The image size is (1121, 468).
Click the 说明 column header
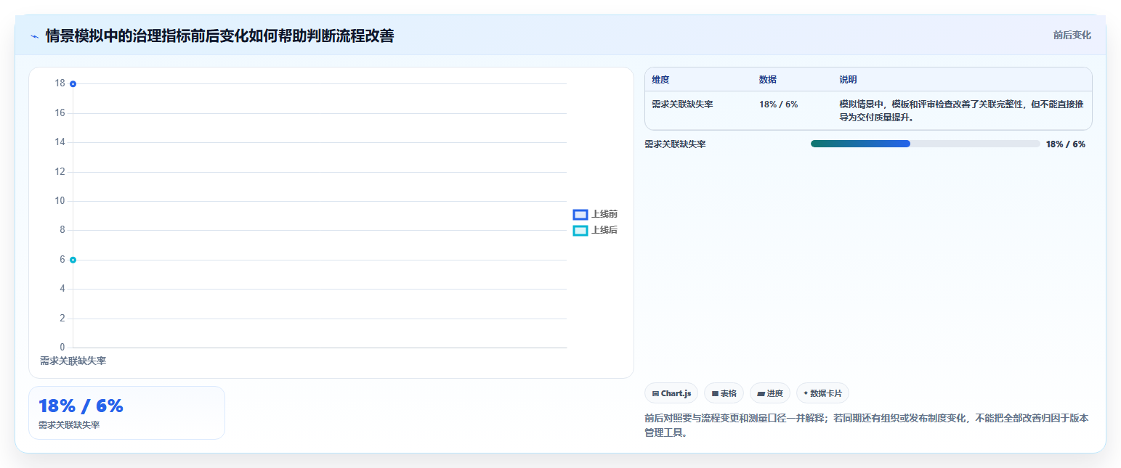848,80
